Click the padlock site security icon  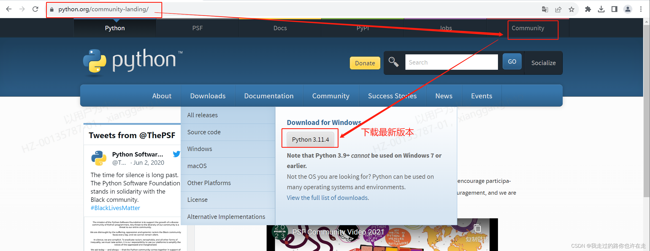tap(52, 9)
